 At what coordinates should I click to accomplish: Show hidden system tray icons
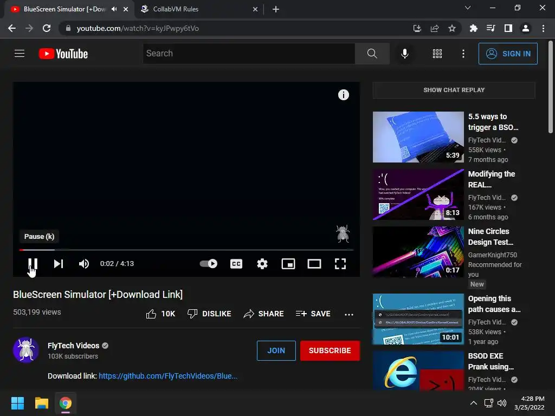pos(473,403)
